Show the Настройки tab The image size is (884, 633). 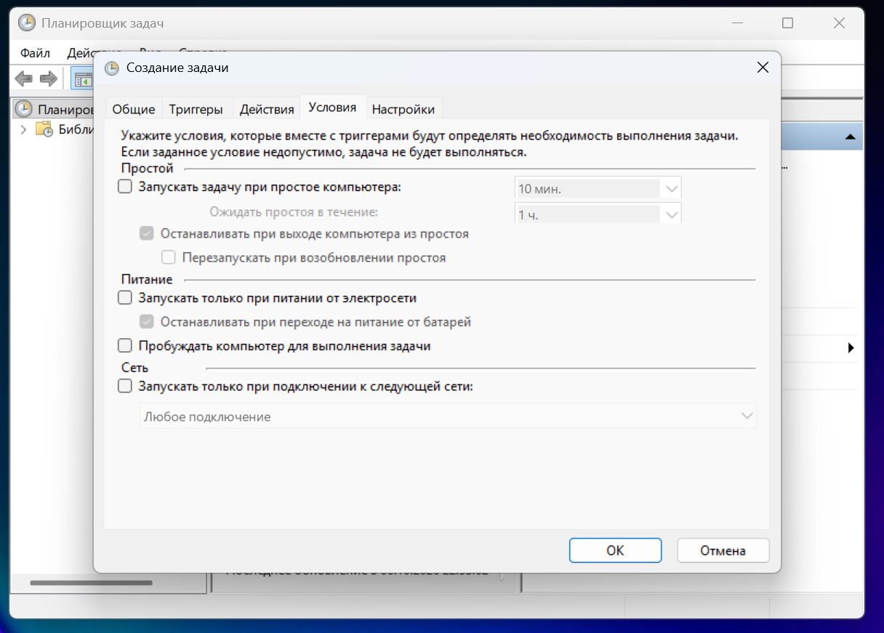403,109
